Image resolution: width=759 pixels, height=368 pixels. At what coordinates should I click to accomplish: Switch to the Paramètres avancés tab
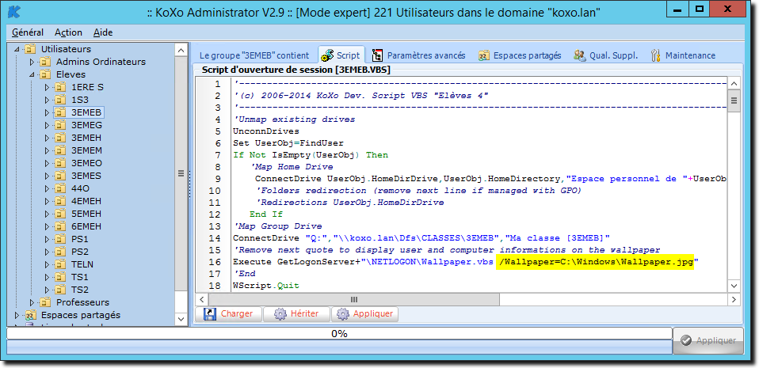418,55
